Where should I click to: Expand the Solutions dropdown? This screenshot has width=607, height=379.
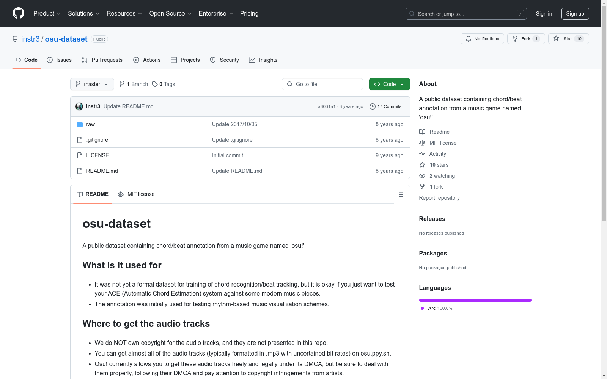point(84,13)
